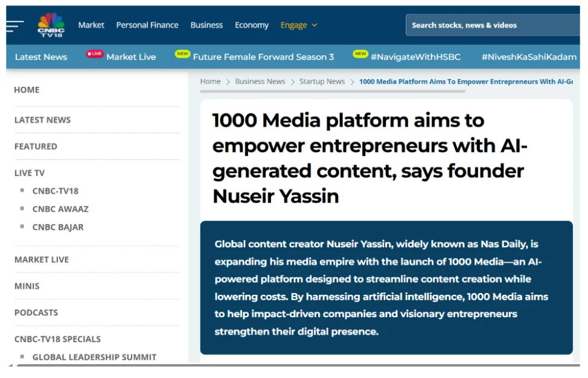
Task: Open CNBC AWAAZ live channel
Action: tap(60, 209)
